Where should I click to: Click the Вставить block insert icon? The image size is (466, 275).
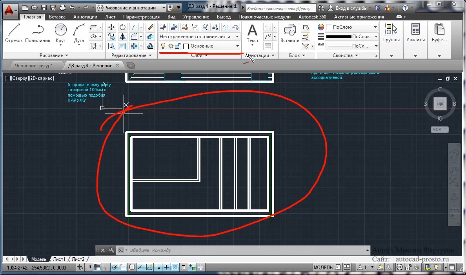click(290, 33)
